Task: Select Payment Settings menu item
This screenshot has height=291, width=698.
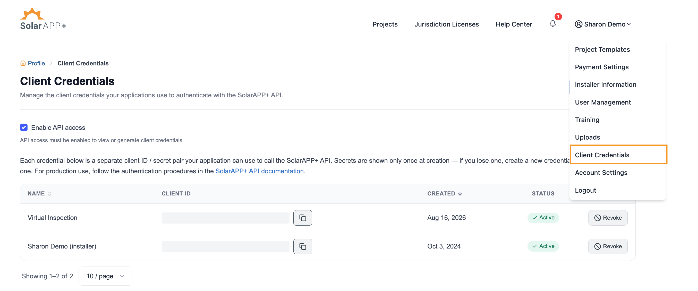Action: tap(601, 67)
